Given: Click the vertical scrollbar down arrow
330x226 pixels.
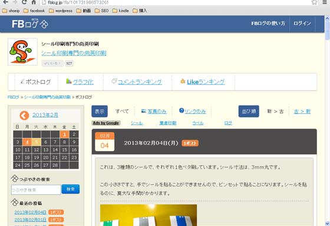Looking at the screenshot, I should [327, 223].
